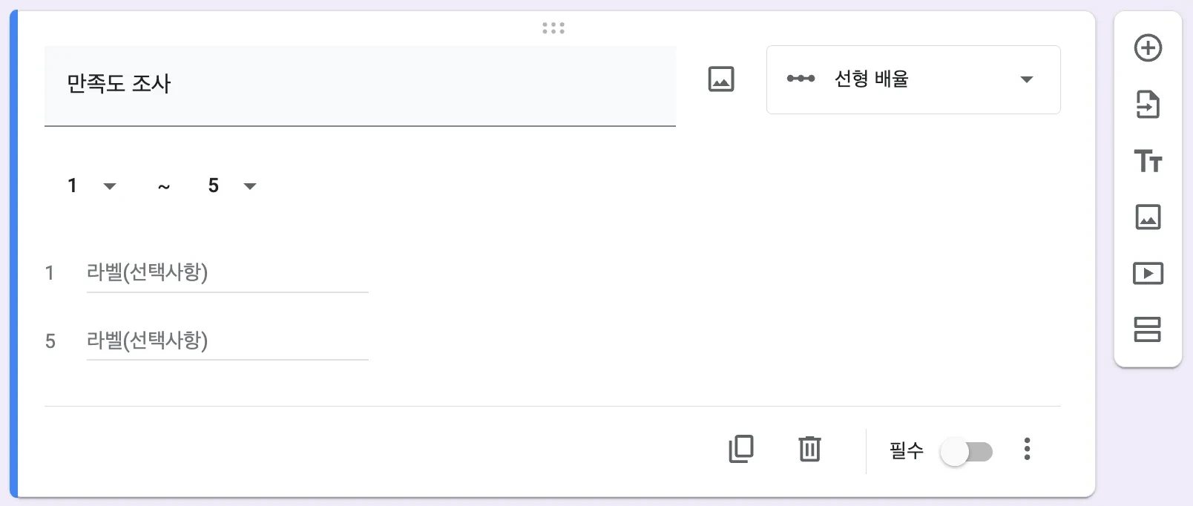Grab the drag handle at card top

point(553,28)
